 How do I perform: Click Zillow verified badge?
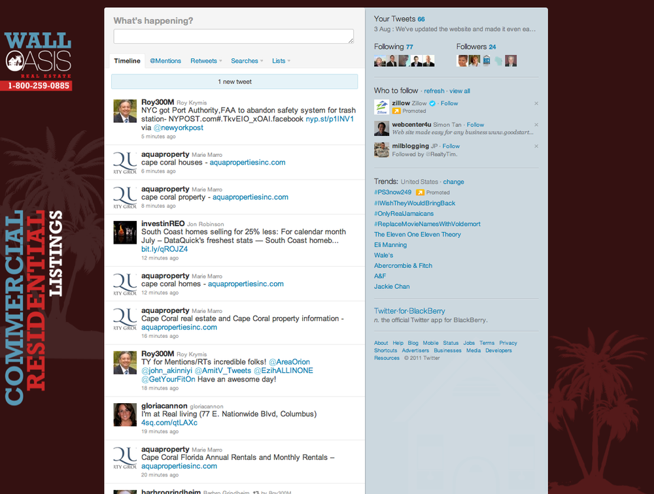[432, 103]
